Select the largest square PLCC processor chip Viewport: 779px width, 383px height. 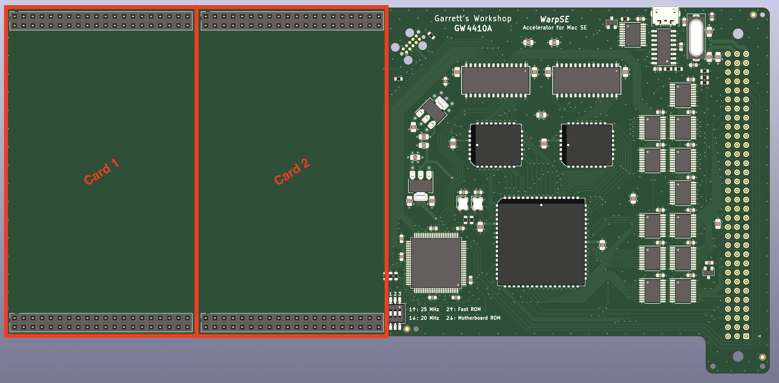[x=541, y=242]
